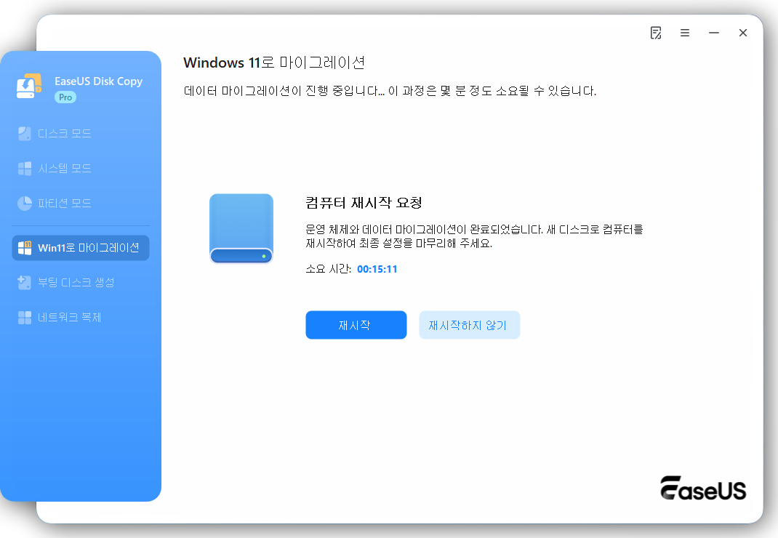Select the 디스크 모드 icon in sidebar
Viewport: 778px width, 538px height.
point(25,133)
